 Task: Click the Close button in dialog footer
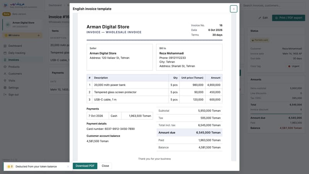coord(105,166)
